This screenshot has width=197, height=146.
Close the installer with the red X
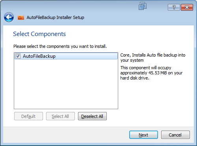click(x=187, y=7)
